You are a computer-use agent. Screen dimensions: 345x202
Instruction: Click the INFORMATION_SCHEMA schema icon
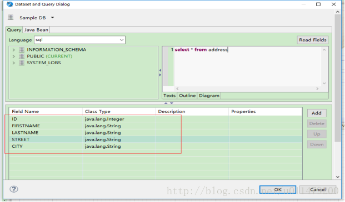(22, 50)
